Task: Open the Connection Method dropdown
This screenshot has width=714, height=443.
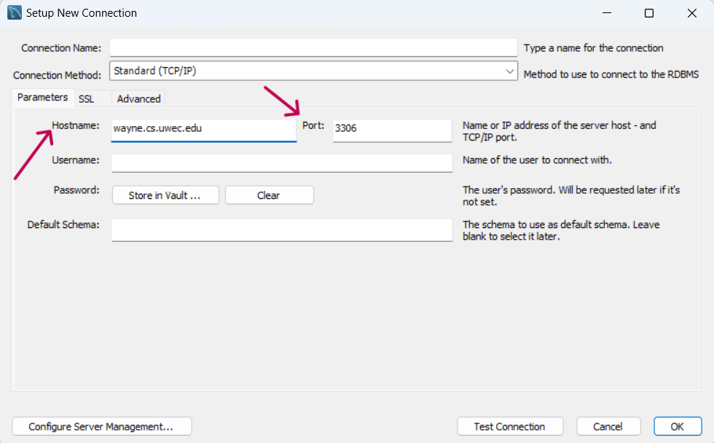Action: [313, 71]
